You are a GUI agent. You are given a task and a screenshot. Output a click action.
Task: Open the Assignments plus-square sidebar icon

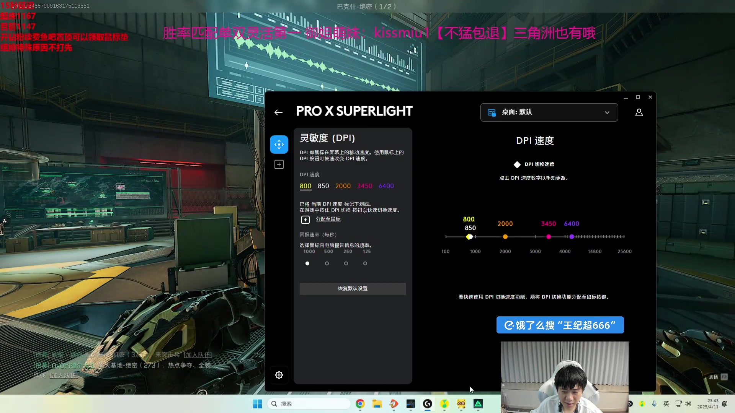(279, 164)
